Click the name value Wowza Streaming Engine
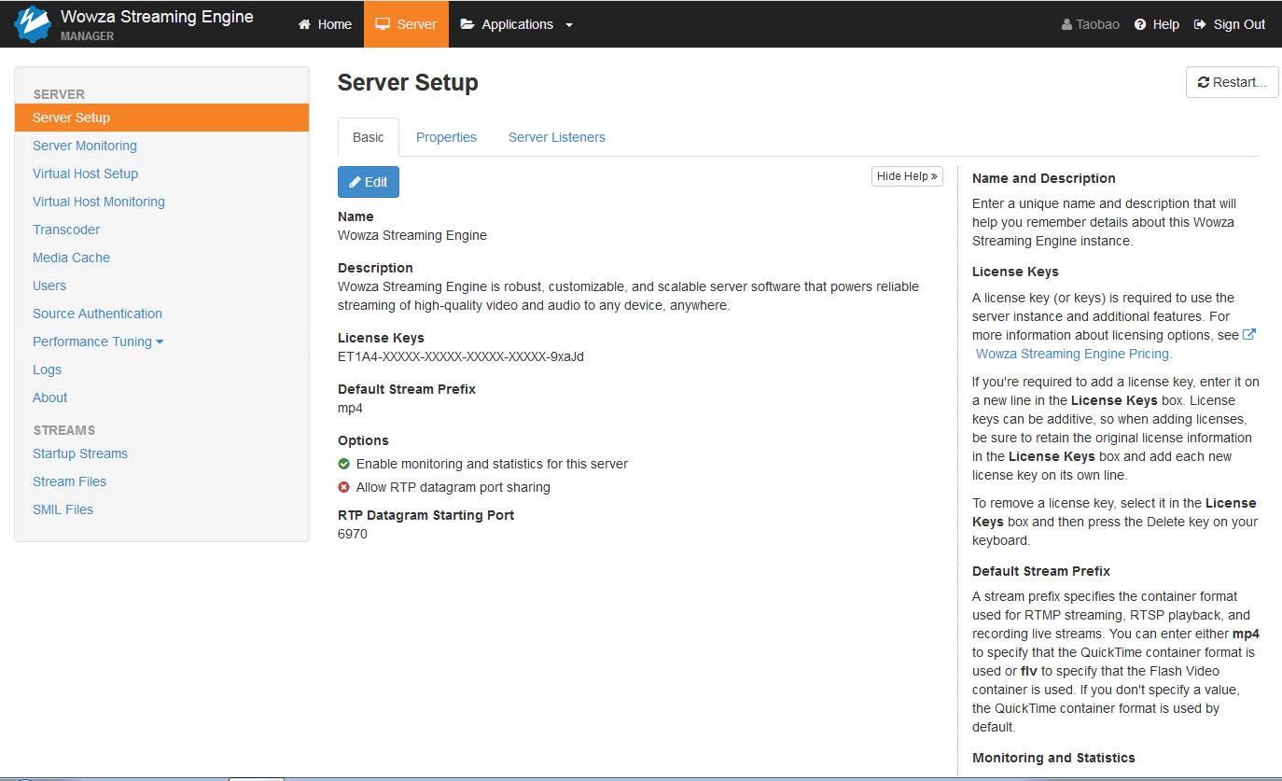 (412, 235)
